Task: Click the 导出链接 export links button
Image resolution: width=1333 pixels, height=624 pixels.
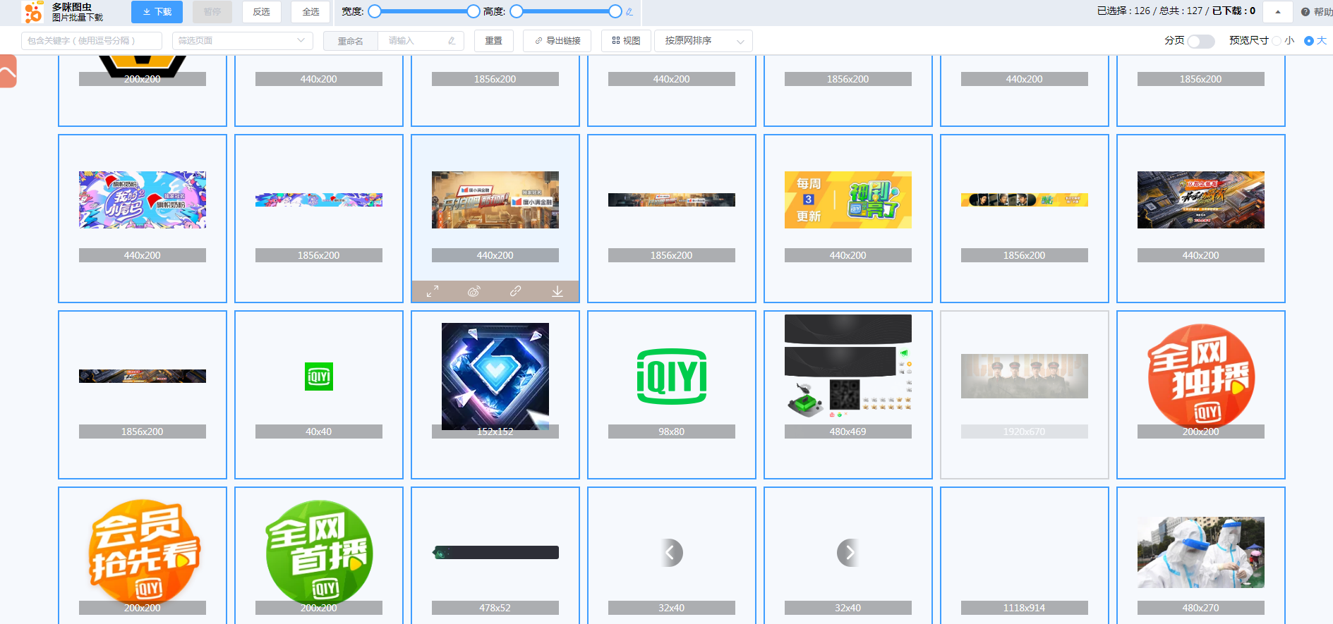Action: pos(557,41)
